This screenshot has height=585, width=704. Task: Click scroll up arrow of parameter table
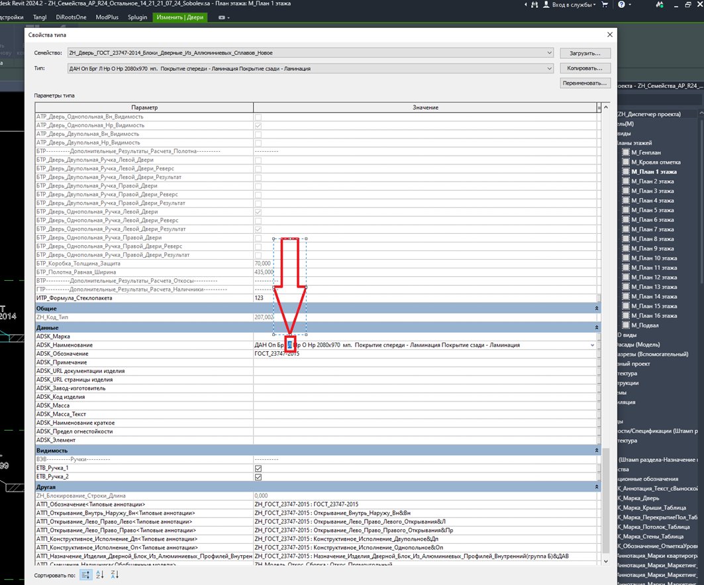click(606, 107)
